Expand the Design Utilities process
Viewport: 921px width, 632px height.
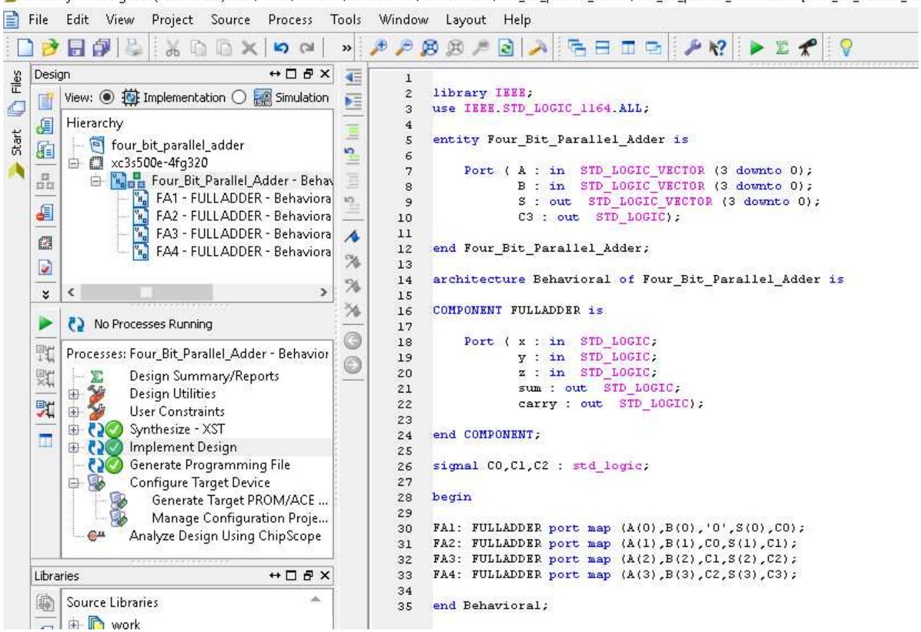pyautogui.click(x=74, y=394)
